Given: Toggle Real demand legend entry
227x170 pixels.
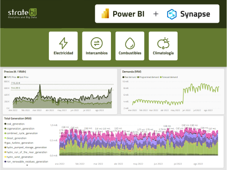Looking at the screenshot, I should click(x=129, y=77).
